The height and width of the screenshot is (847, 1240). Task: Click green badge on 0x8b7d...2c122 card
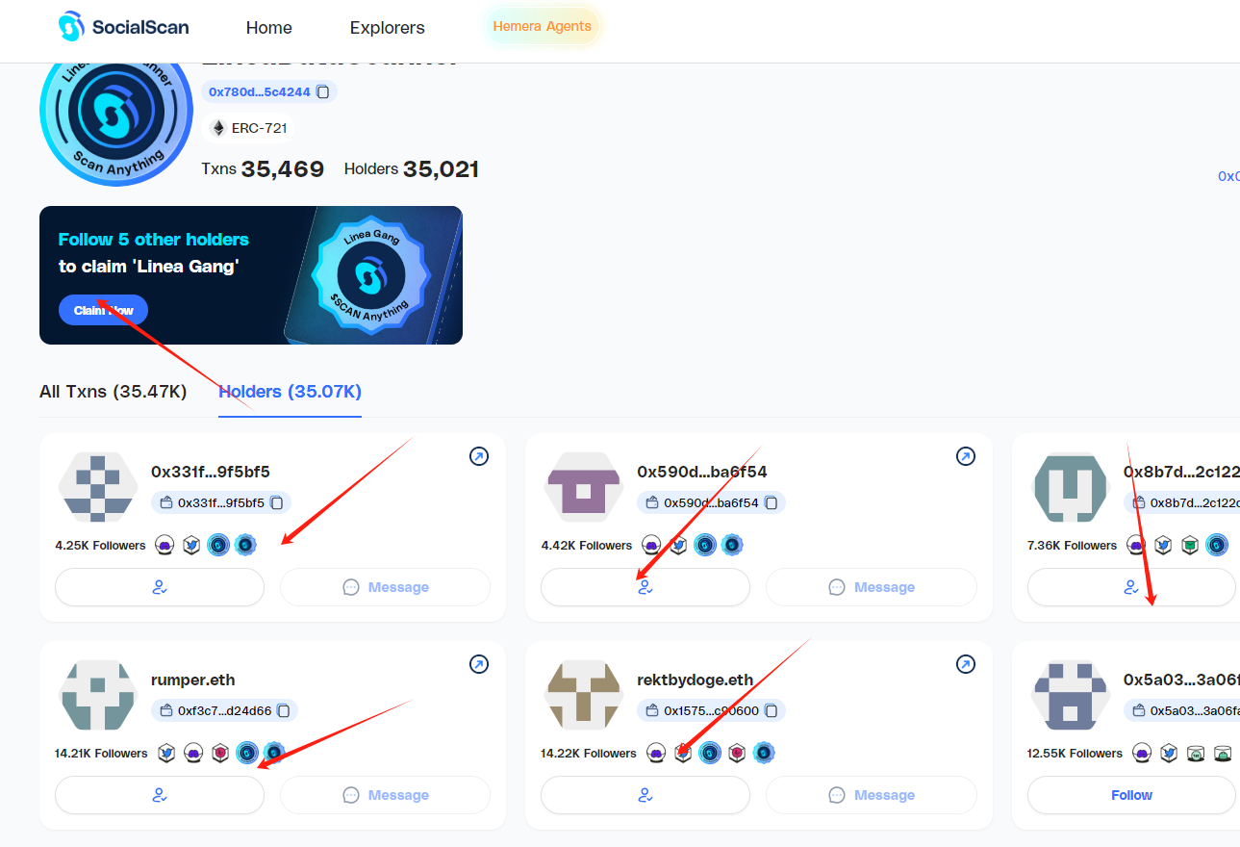pyautogui.click(x=1191, y=545)
